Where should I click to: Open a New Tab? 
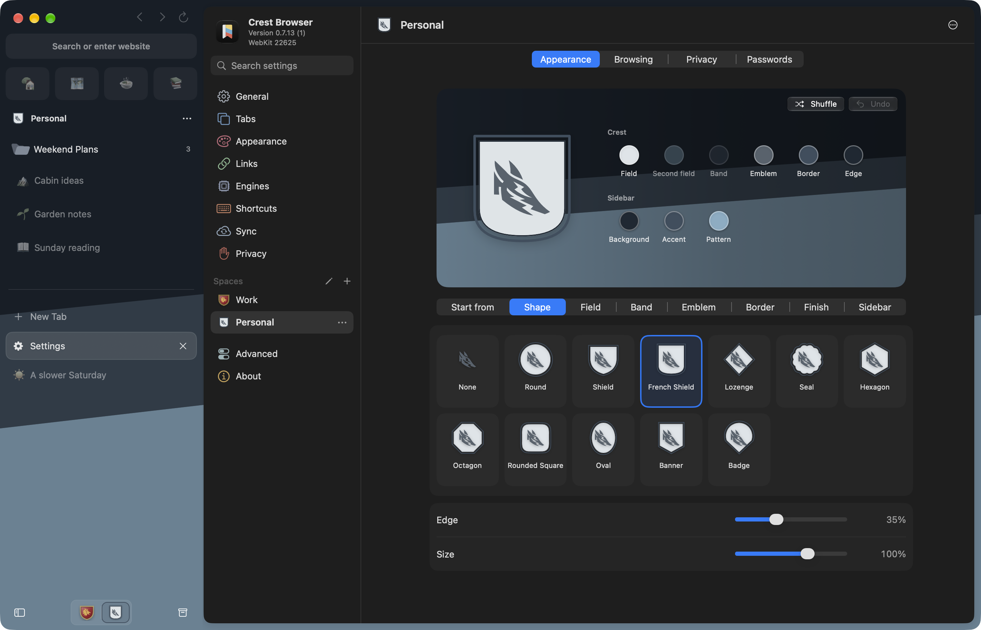click(101, 317)
